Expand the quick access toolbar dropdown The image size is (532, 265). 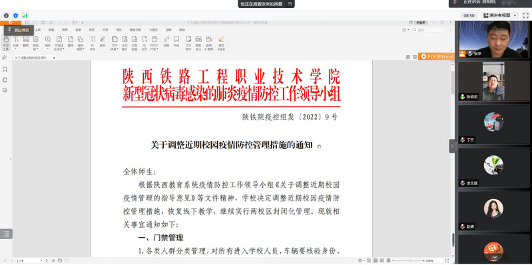[x=83, y=23]
